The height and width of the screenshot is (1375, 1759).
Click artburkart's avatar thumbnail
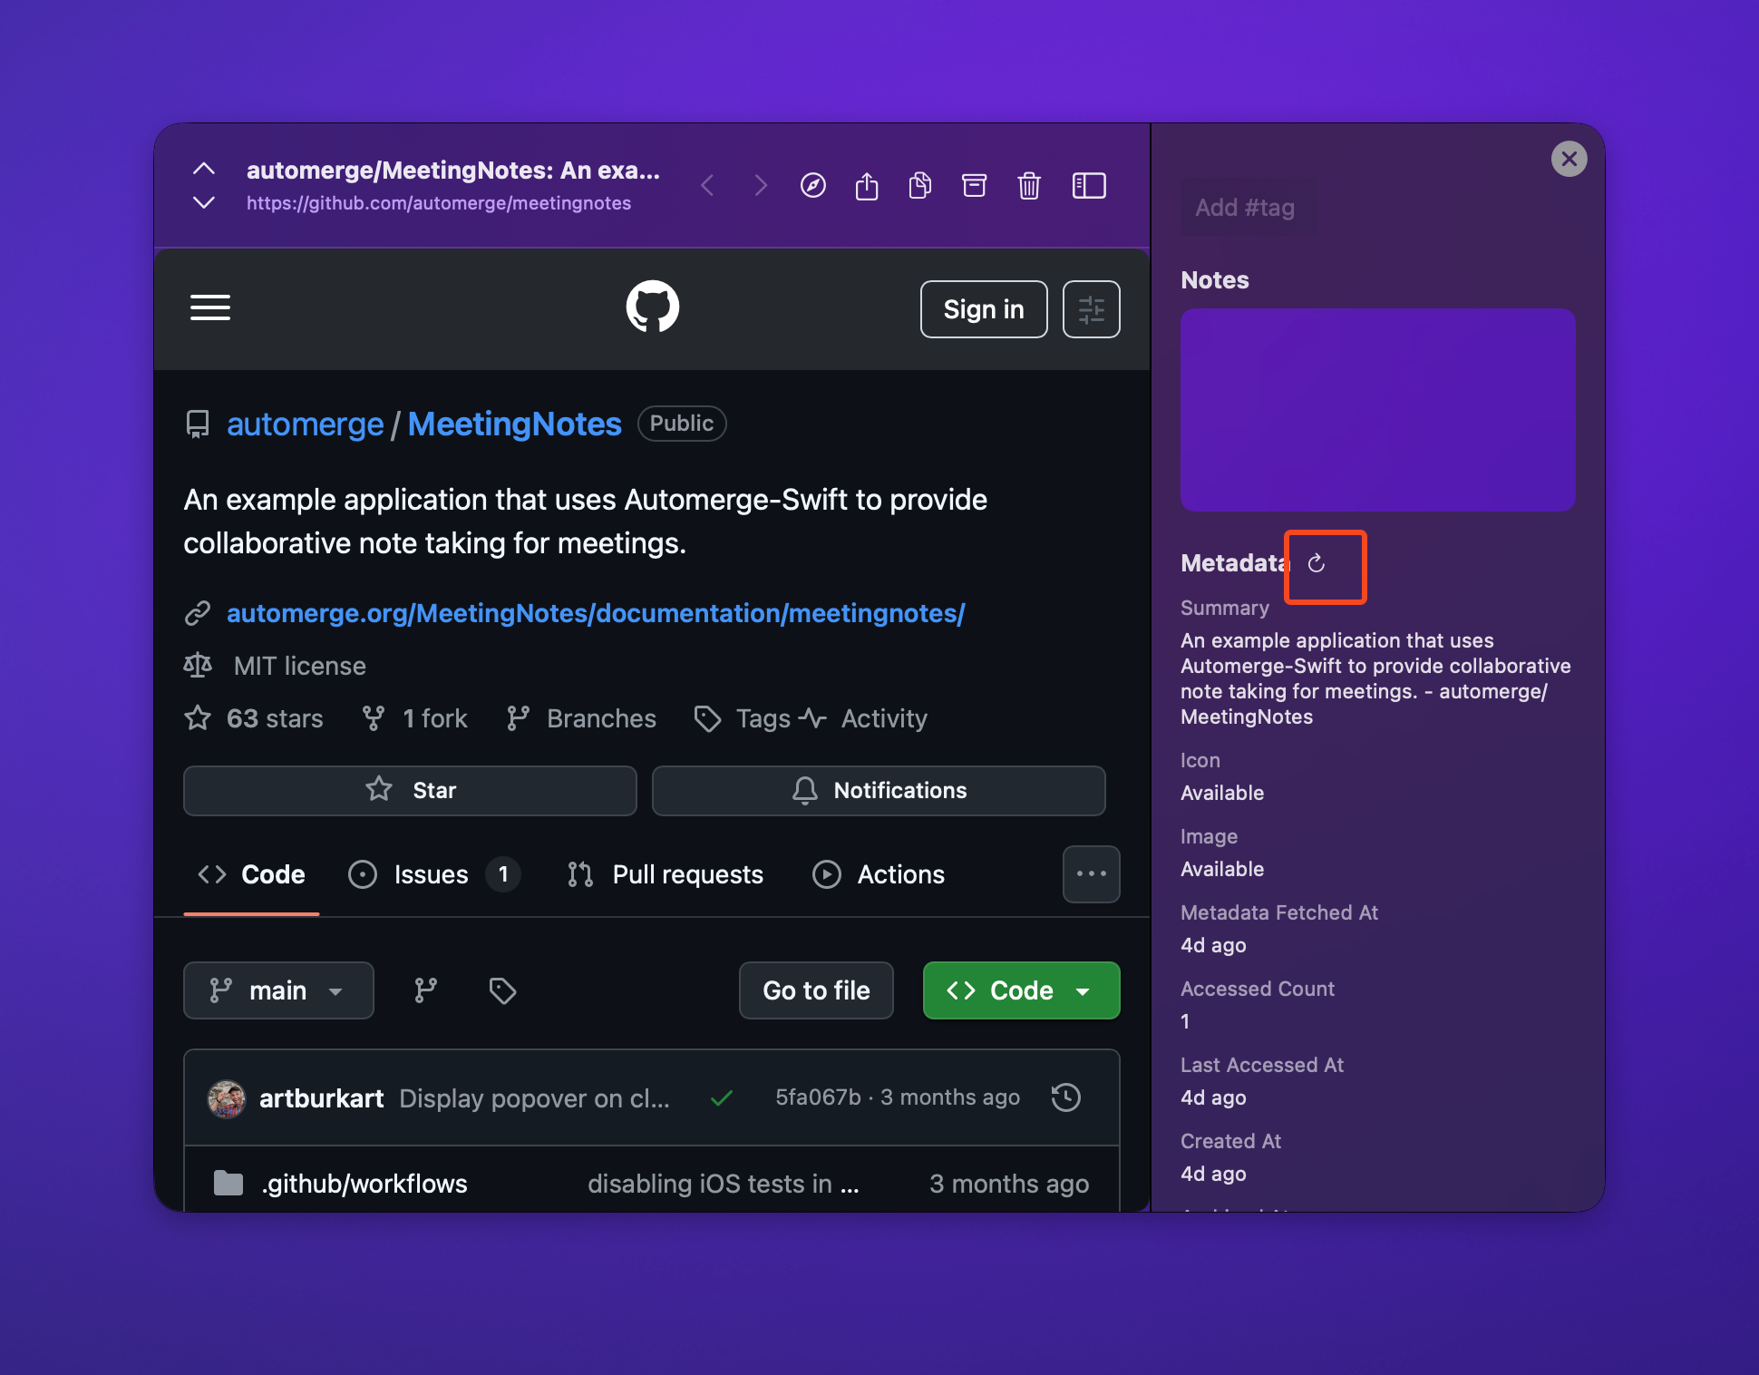227,1098
